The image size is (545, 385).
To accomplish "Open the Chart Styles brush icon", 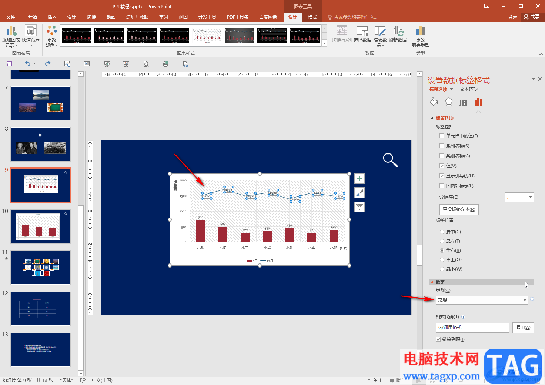I will pos(359,193).
